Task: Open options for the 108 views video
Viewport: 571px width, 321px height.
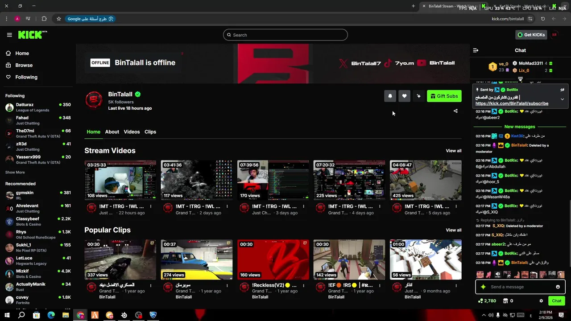Action: coord(151,206)
